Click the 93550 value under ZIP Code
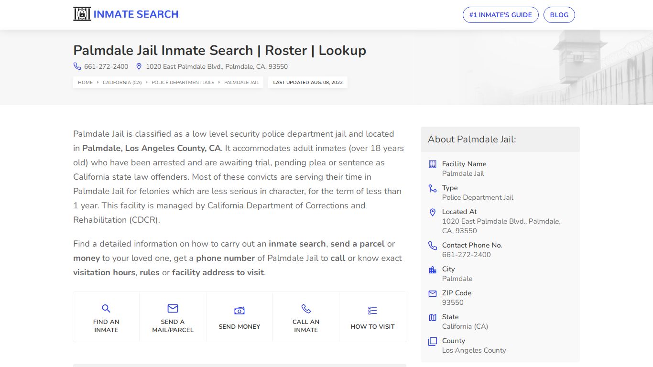Viewport: 653px width, 367px height. (x=453, y=302)
